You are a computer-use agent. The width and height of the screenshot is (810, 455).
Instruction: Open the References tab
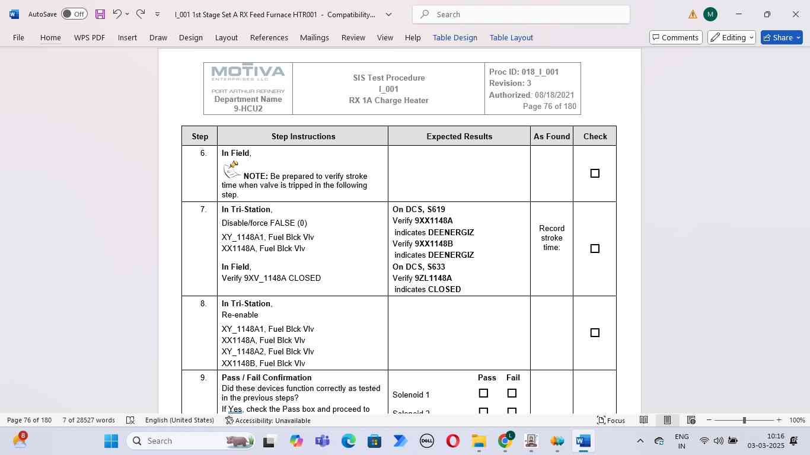(269, 37)
